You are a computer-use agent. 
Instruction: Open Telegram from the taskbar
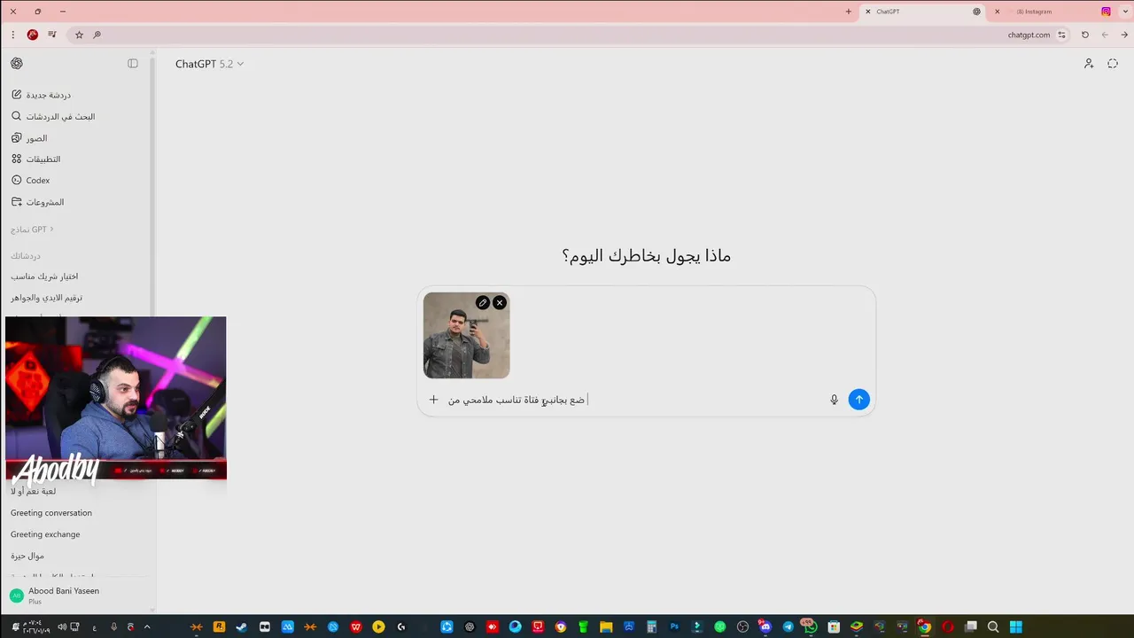coord(788,626)
